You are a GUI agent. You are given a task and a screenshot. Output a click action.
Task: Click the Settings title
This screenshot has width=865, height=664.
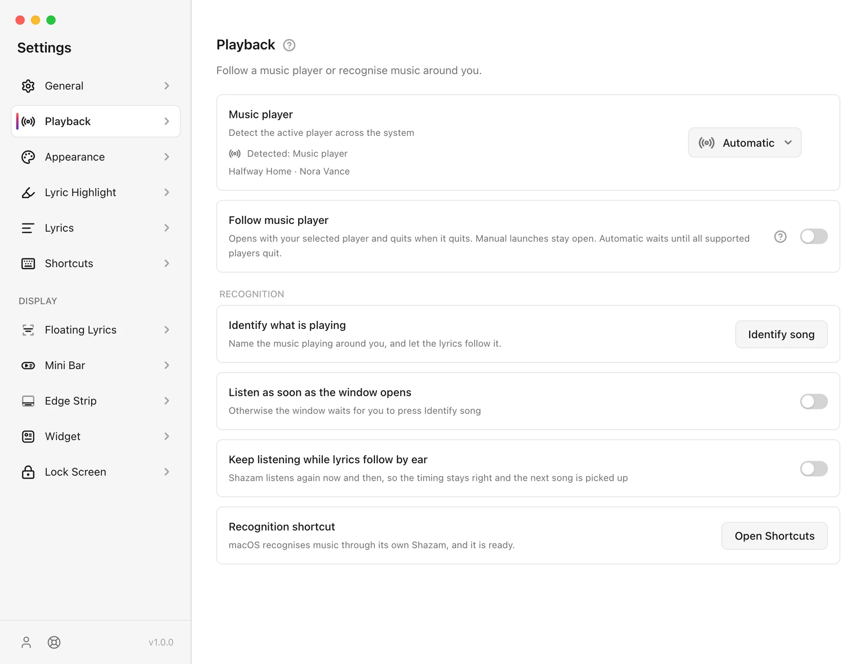tap(44, 48)
